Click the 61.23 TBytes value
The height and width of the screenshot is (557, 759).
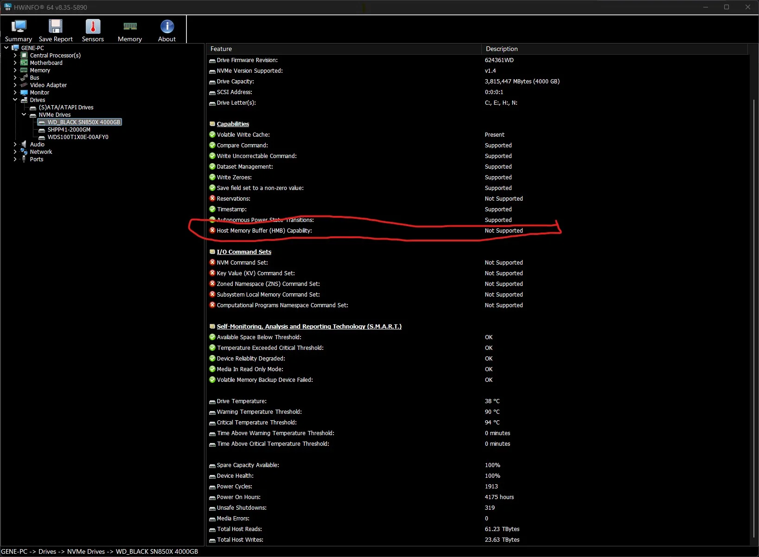[x=502, y=529]
